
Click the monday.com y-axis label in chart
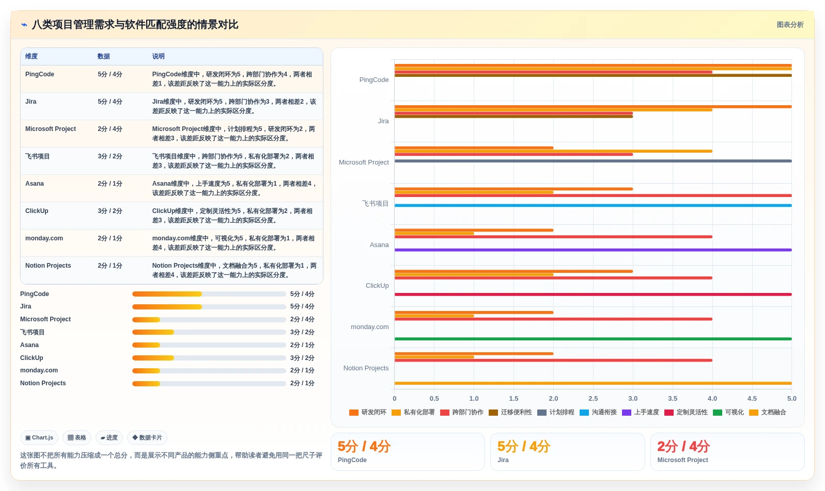click(x=370, y=327)
